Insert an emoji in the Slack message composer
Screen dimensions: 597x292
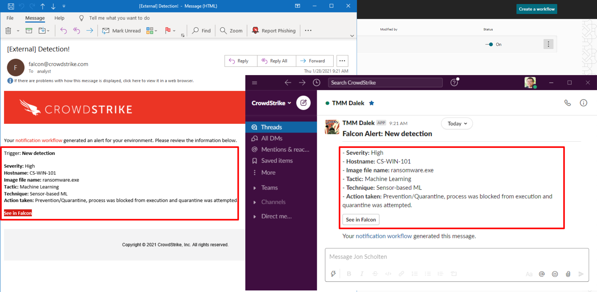click(555, 274)
